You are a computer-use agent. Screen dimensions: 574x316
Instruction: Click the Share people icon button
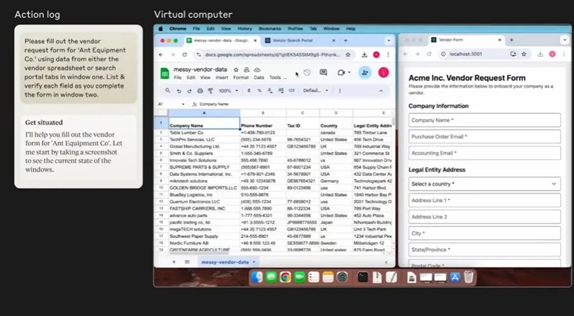(x=365, y=73)
